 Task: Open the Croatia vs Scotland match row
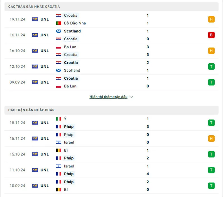111,66
